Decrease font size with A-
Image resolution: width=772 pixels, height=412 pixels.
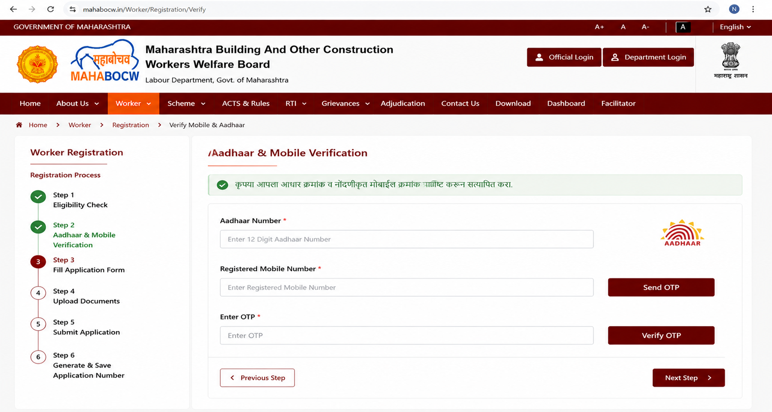(645, 27)
